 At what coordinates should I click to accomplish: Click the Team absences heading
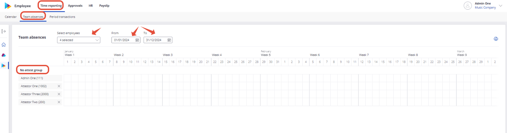click(32, 37)
